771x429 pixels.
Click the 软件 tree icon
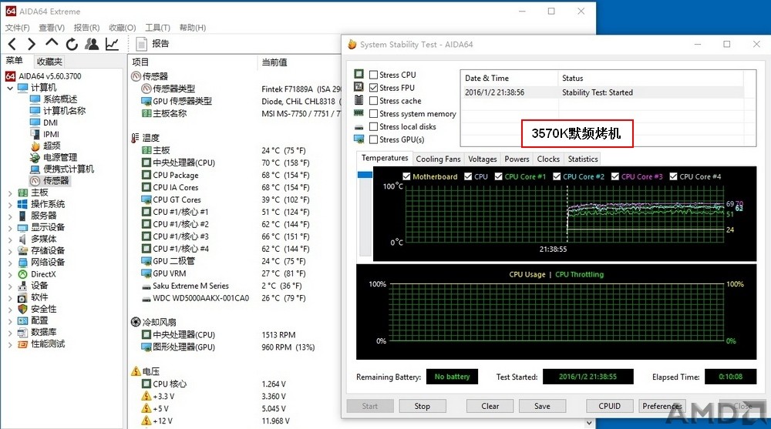22,297
